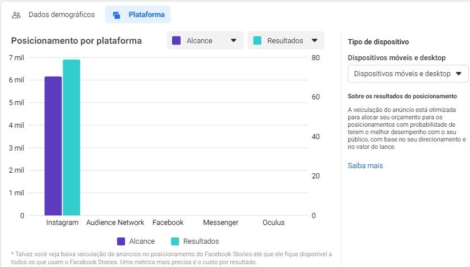Click the 7 mil axis value

(x=16, y=57)
